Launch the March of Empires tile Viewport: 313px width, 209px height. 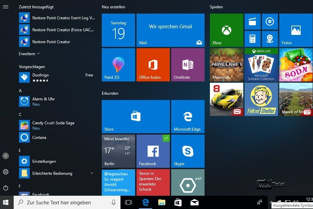(296, 99)
